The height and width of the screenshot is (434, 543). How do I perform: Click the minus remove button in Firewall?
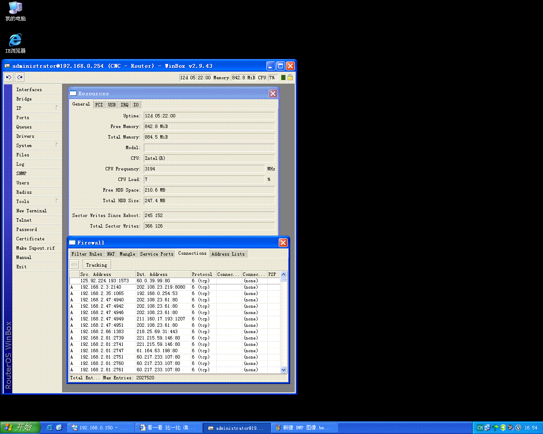(x=74, y=264)
